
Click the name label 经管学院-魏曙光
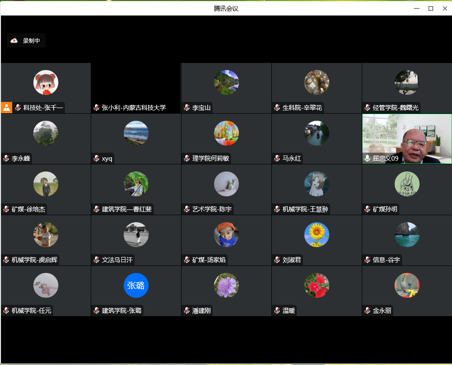(395, 108)
